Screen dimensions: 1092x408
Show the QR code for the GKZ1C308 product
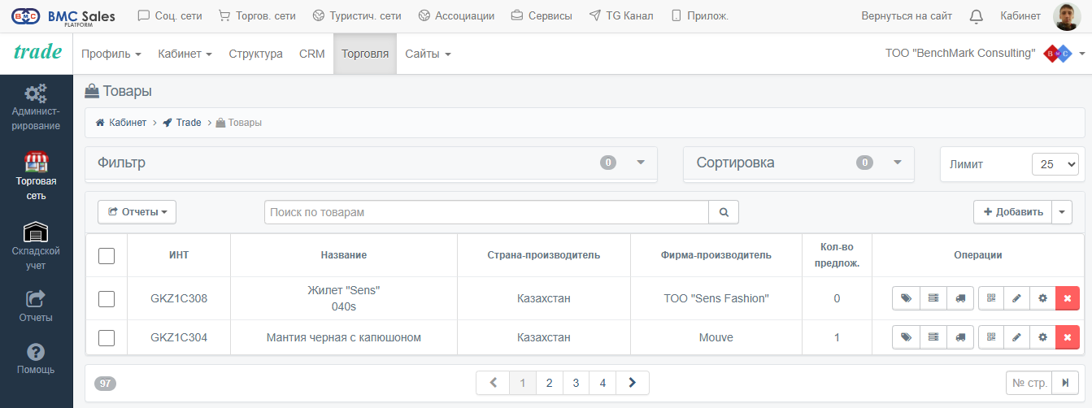click(991, 298)
